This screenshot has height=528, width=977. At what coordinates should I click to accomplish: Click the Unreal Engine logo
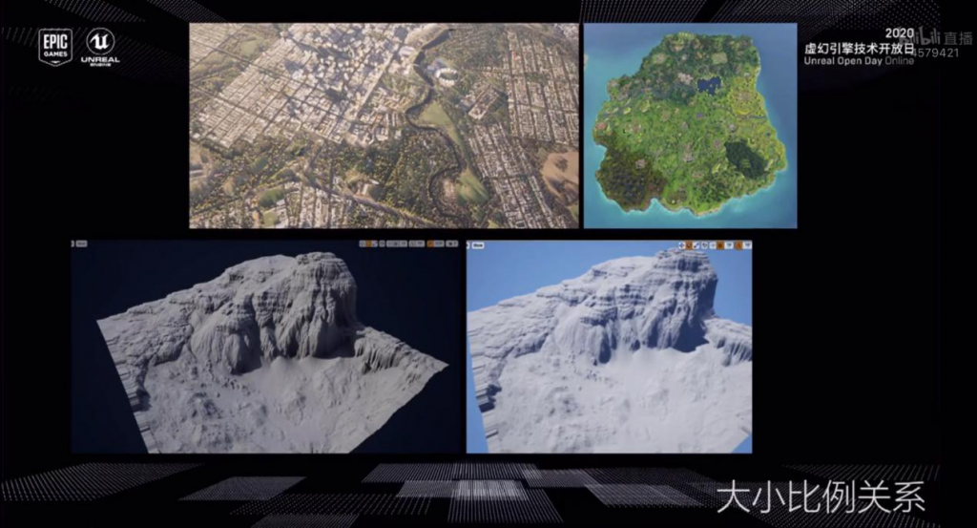pos(100,47)
